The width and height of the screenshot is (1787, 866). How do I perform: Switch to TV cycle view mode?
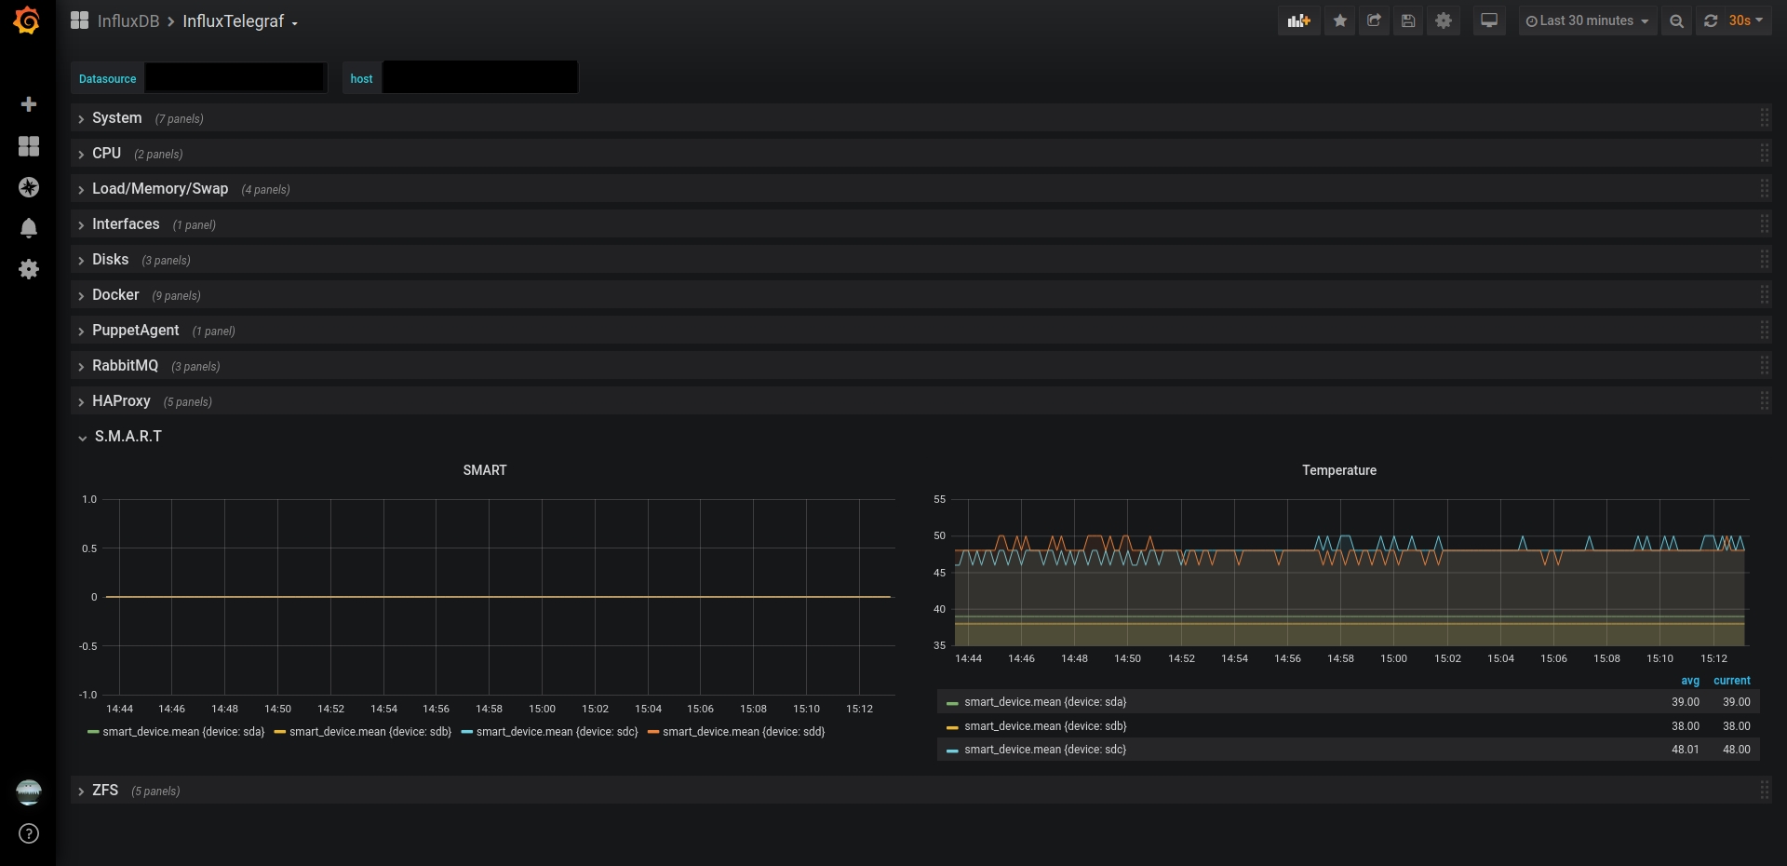pyautogui.click(x=1489, y=20)
